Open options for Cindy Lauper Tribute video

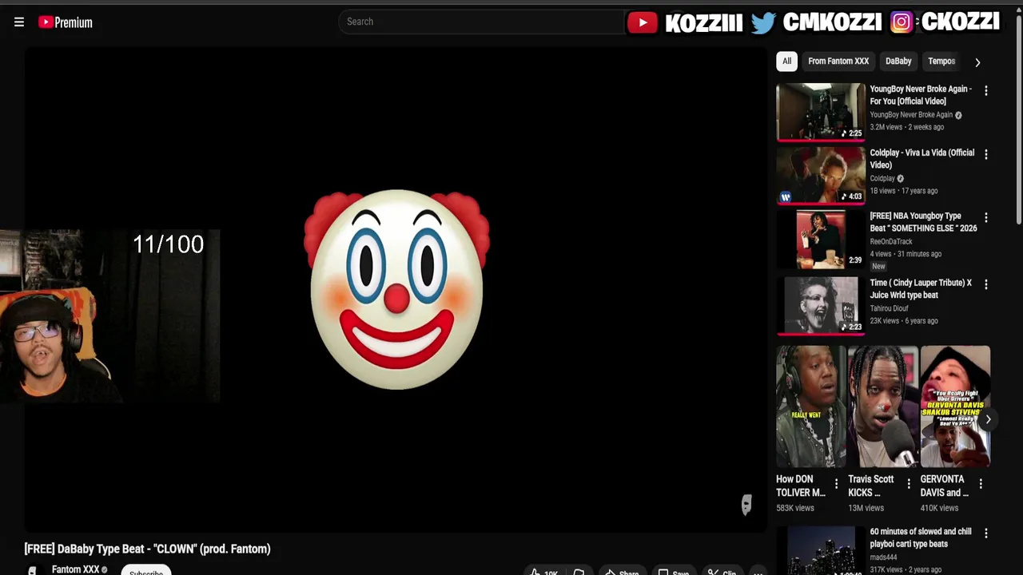click(986, 284)
